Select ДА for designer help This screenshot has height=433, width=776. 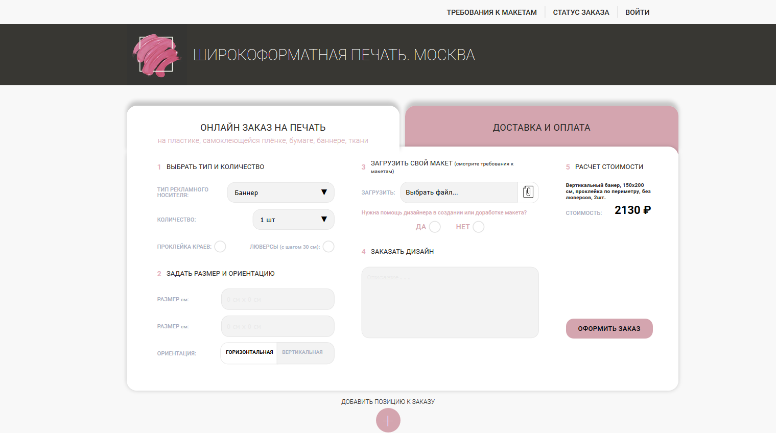click(x=435, y=227)
